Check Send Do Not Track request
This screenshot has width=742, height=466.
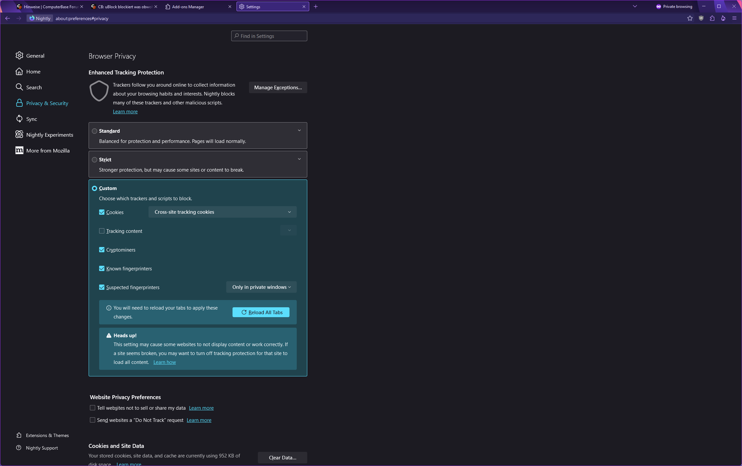point(93,420)
